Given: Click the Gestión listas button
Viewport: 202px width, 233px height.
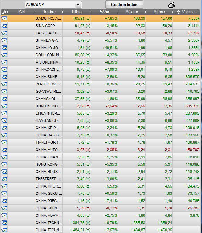Looking at the screenshot, I should pyautogui.click(x=124, y=5).
